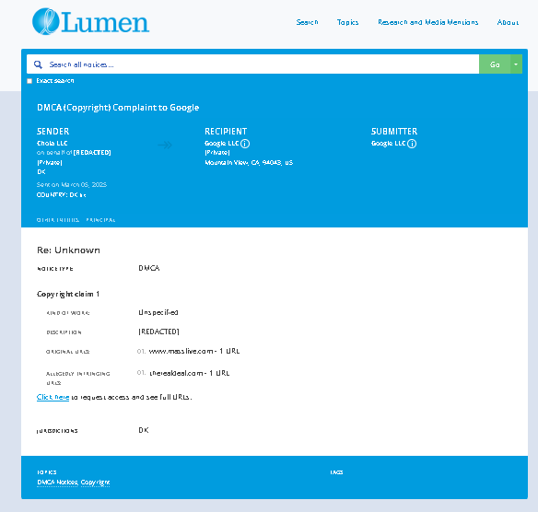Image resolution: width=538 pixels, height=512 pixels.
Task: Open the Copyright topic link
Action: [96, 482]
